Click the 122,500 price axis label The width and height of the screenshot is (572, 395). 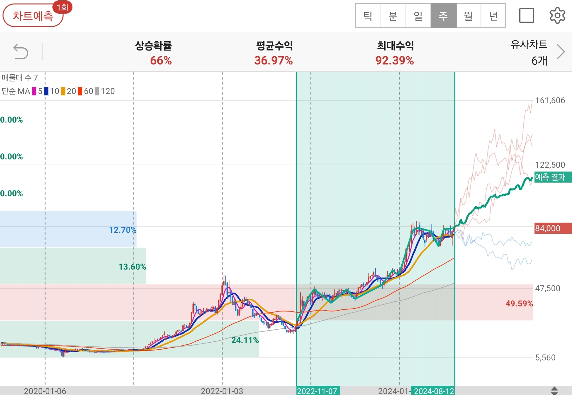(x=550, y=165)
